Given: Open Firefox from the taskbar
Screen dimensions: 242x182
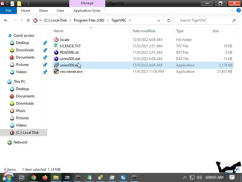Looking at the screenshot, I should (x=45, y=177).
